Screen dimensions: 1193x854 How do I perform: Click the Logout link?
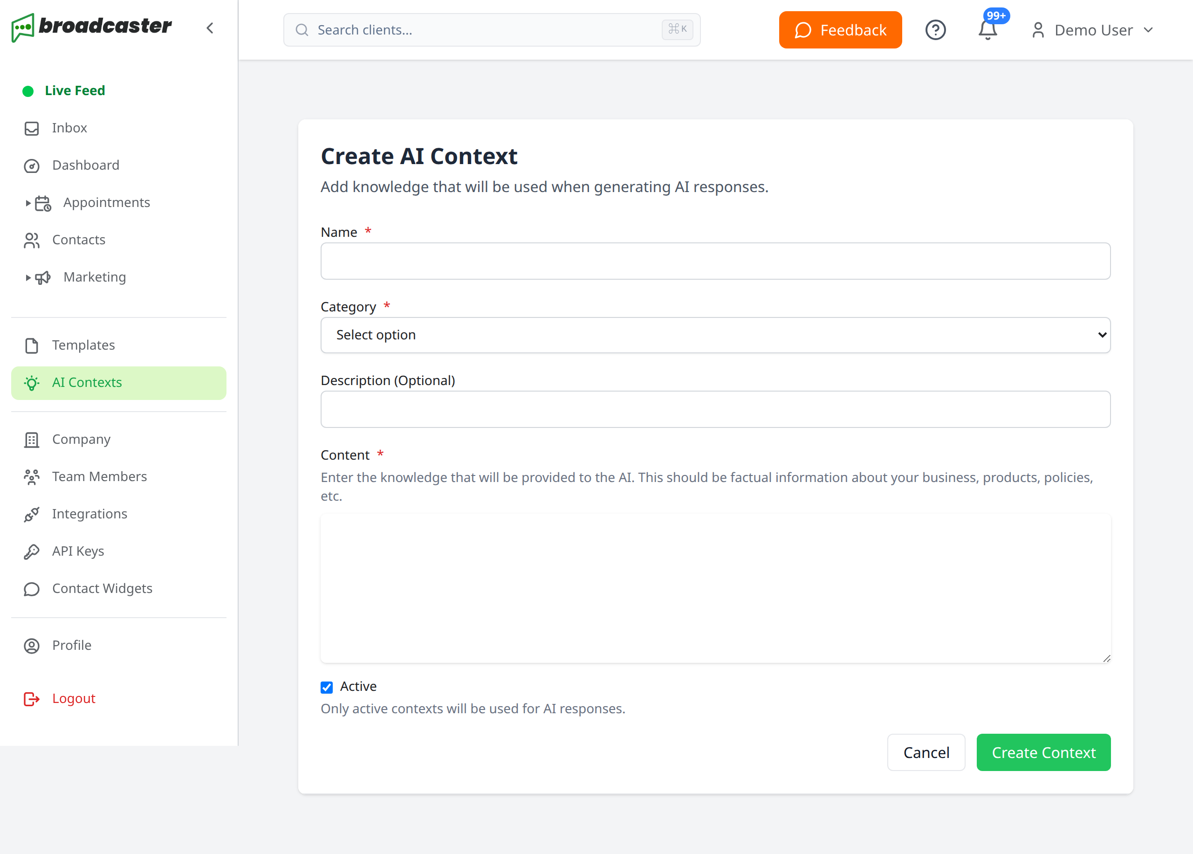(74, 699)
